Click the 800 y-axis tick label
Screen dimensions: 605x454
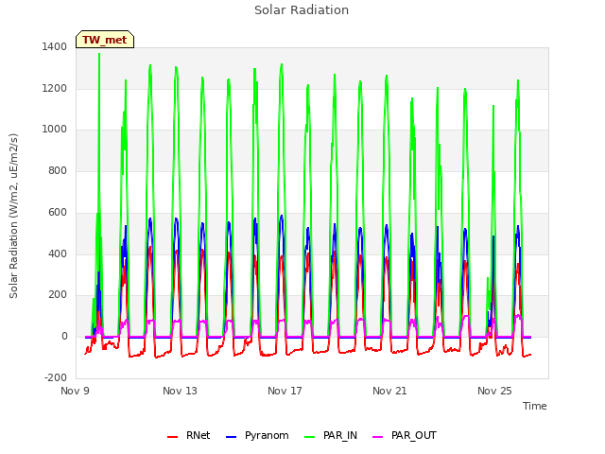[58, 170]
